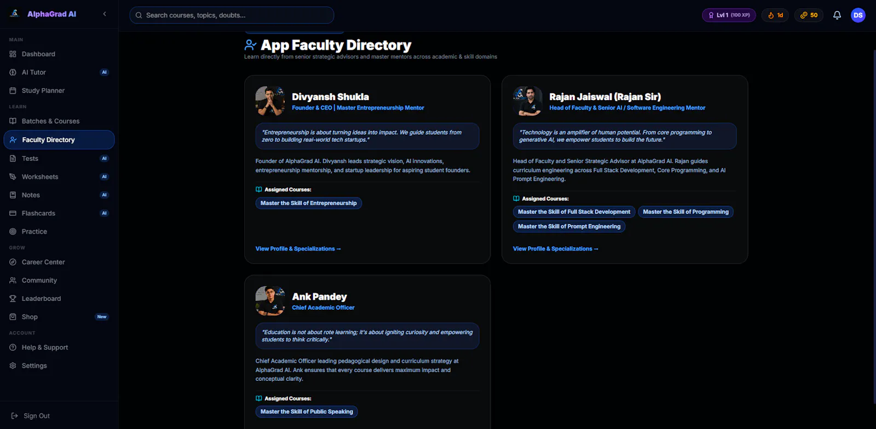876x429 pixels.
Task: Click the Batches & Courses book icon
Action: 13,121
